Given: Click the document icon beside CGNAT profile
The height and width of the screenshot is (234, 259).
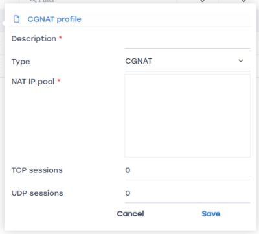Looking at the screenshot, I should click(16, 19).
